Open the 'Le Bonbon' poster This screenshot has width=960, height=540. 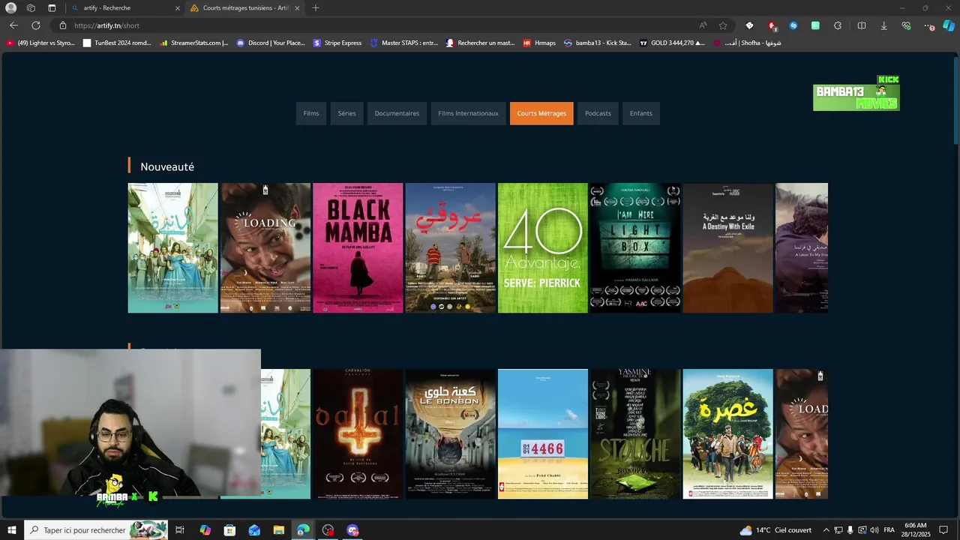[450, 433]
